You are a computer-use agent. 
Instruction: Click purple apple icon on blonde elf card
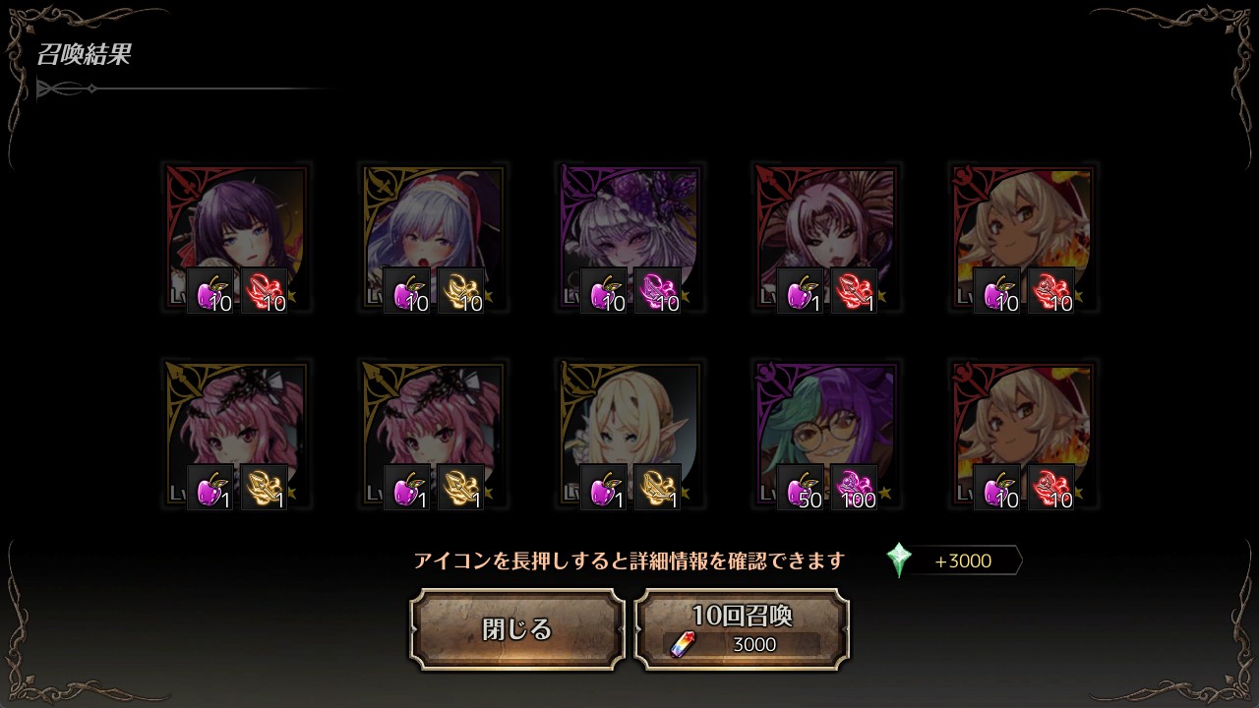pyautogui.click(x=604, y=487)
